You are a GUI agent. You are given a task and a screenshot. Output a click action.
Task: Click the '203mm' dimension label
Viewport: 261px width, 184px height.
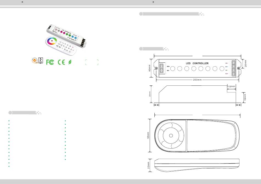197,80
